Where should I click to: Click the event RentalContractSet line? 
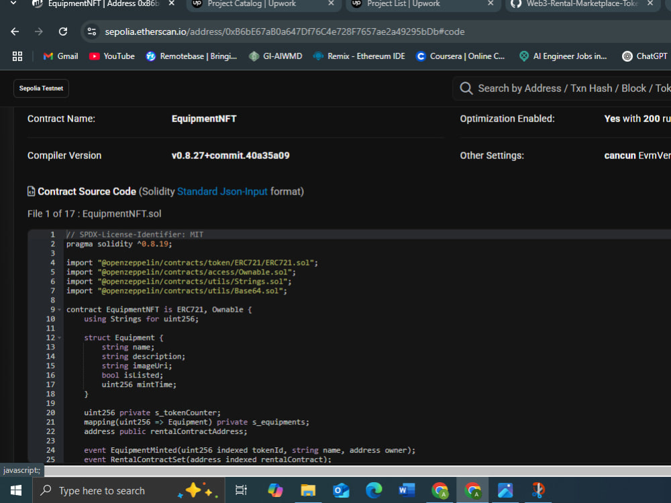tap(207, 460)
